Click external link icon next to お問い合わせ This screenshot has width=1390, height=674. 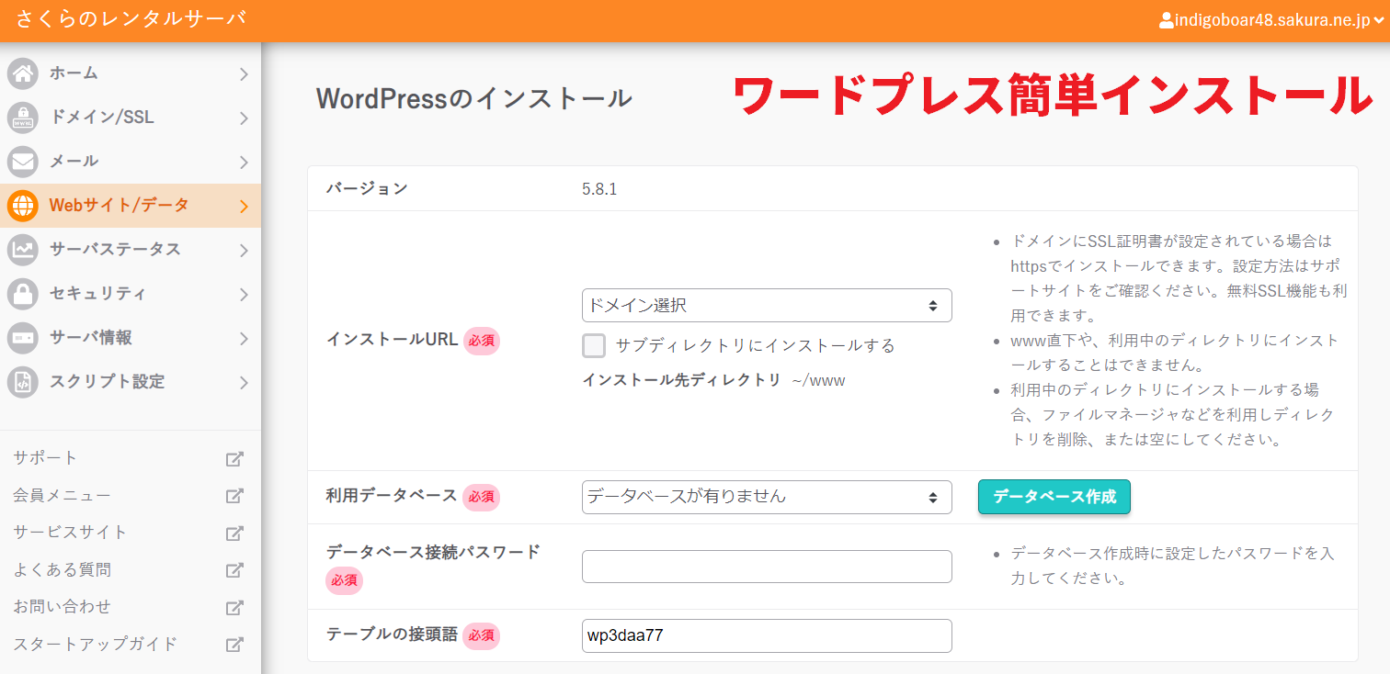tap(234, 607)
